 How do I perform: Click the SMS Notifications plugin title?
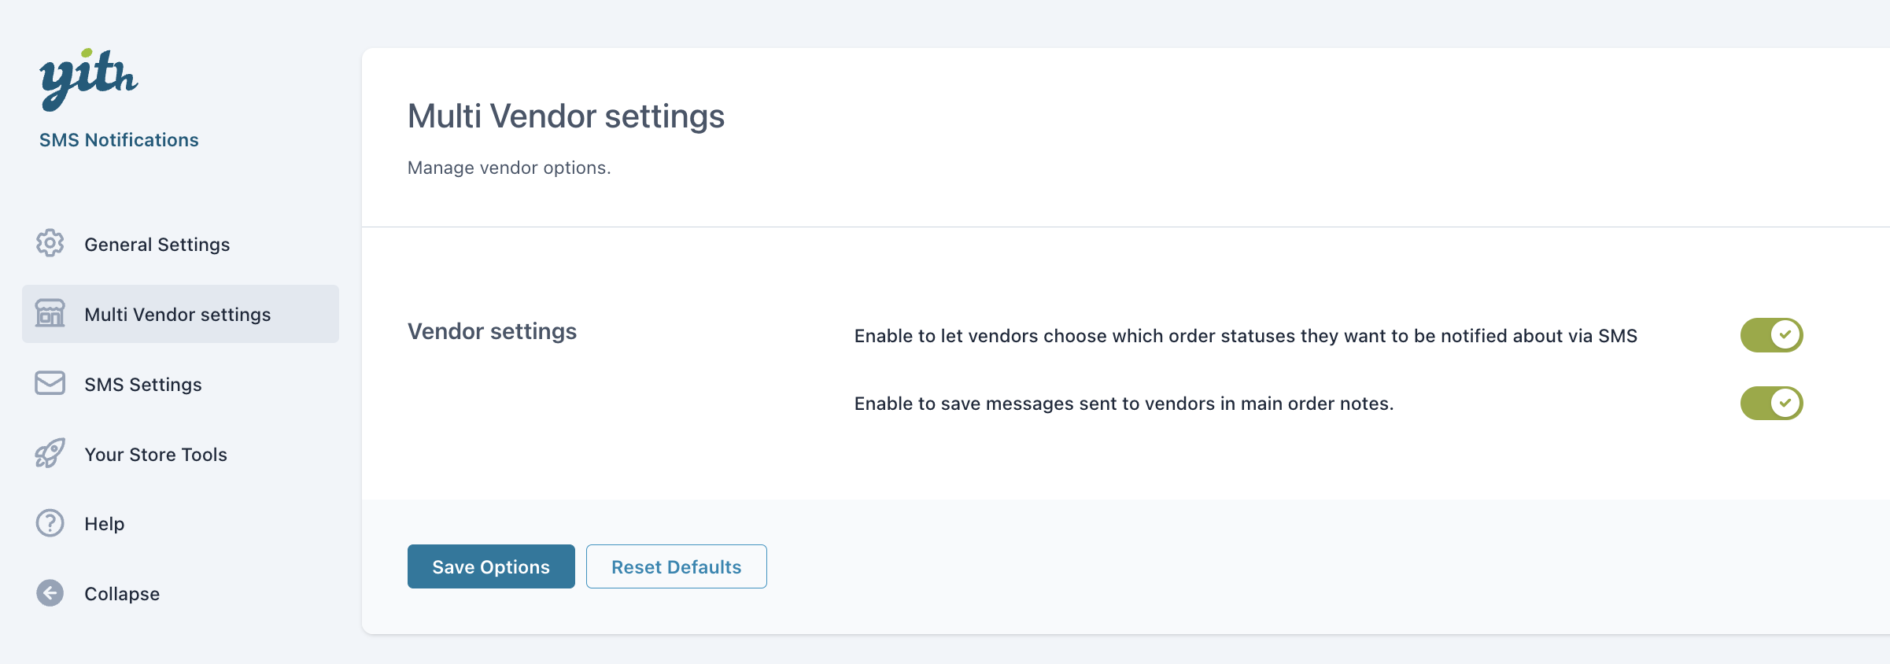(x=119, y=140)
